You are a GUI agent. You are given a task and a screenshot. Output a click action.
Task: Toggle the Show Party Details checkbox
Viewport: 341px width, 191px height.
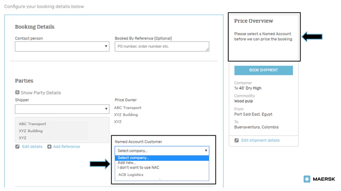[x=17, y=93]
